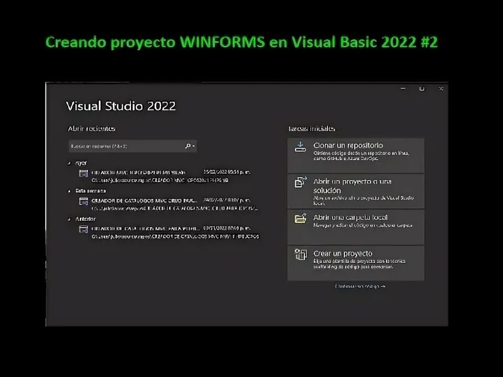Collapse the Esta semana group
Screen dimensions: 503x377
[x=69, y=191]
